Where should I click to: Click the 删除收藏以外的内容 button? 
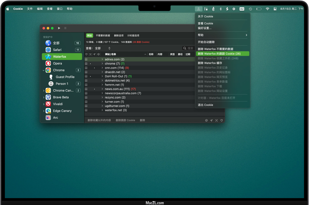[x=99, y=120]
